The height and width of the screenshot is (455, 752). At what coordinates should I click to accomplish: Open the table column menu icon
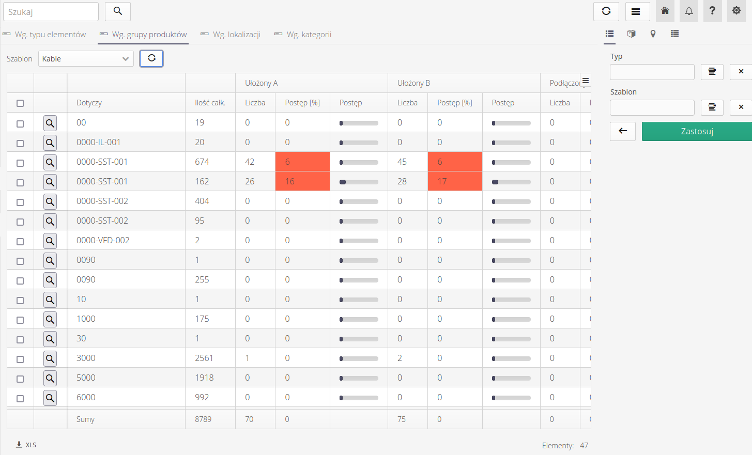click(x=586, y=81)
